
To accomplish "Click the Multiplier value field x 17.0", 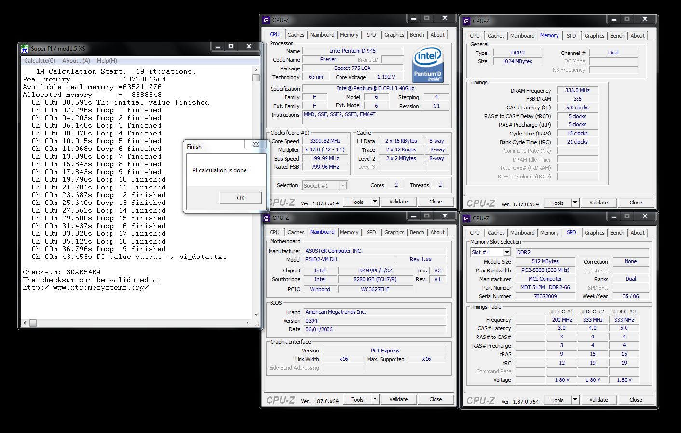I will click(325, 149).
